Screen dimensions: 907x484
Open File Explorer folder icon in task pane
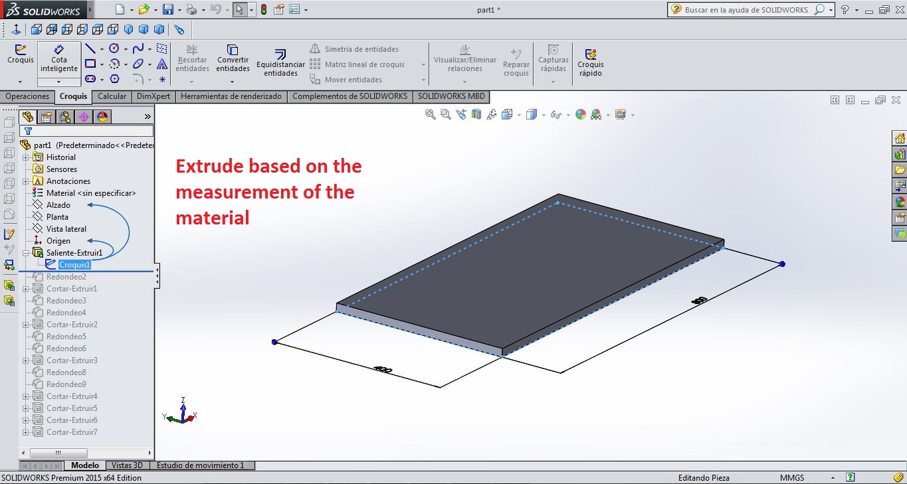pyautogui.click(x=900, y=170)
